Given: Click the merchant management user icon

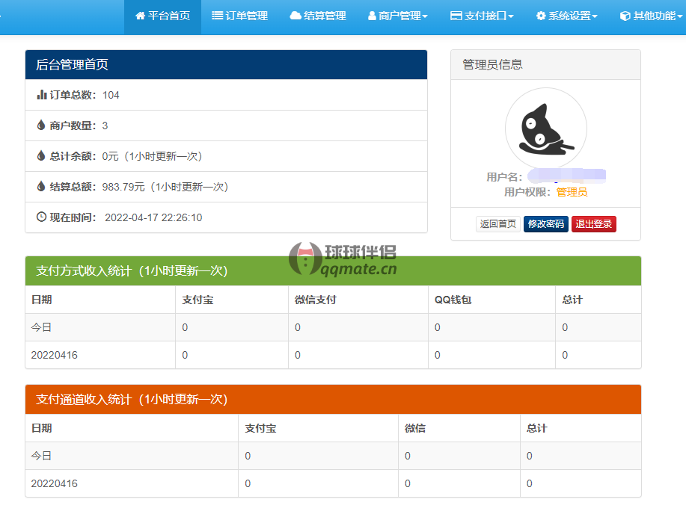Looking at the screenshot, I should click(x=372, y=16).
